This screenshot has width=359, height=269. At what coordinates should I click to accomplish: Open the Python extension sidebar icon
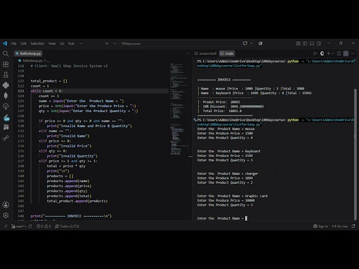tap(6, 85)
